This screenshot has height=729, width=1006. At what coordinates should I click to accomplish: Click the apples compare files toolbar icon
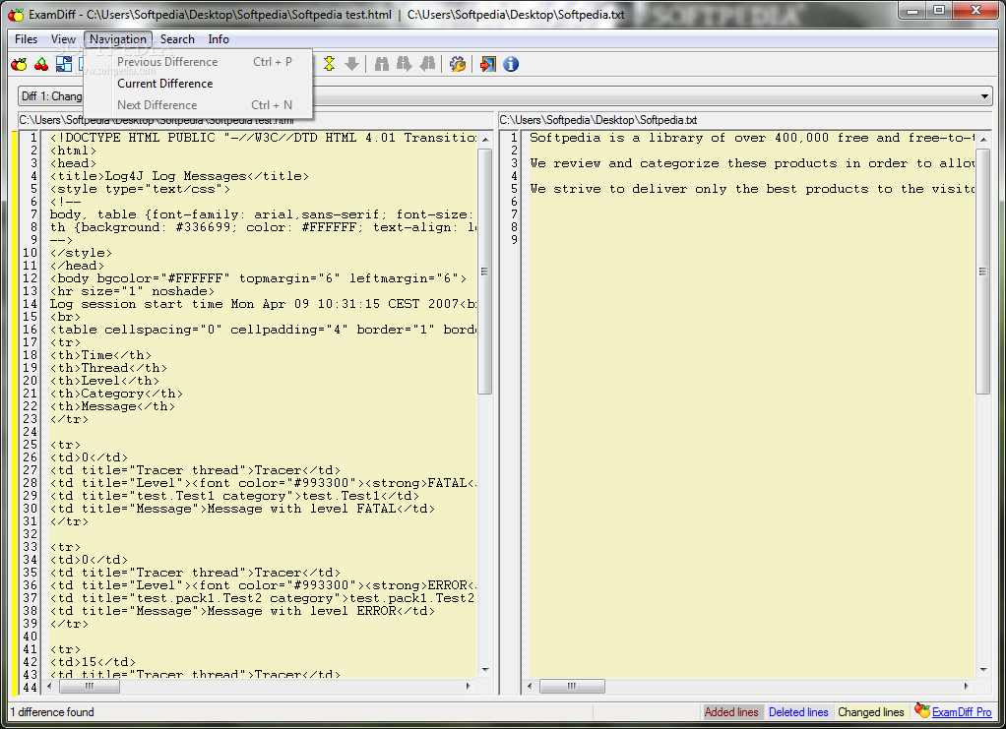tap(20, 64)
